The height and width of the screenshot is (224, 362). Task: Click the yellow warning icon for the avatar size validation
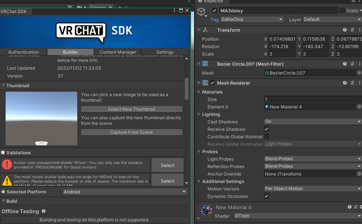[7, 181]
